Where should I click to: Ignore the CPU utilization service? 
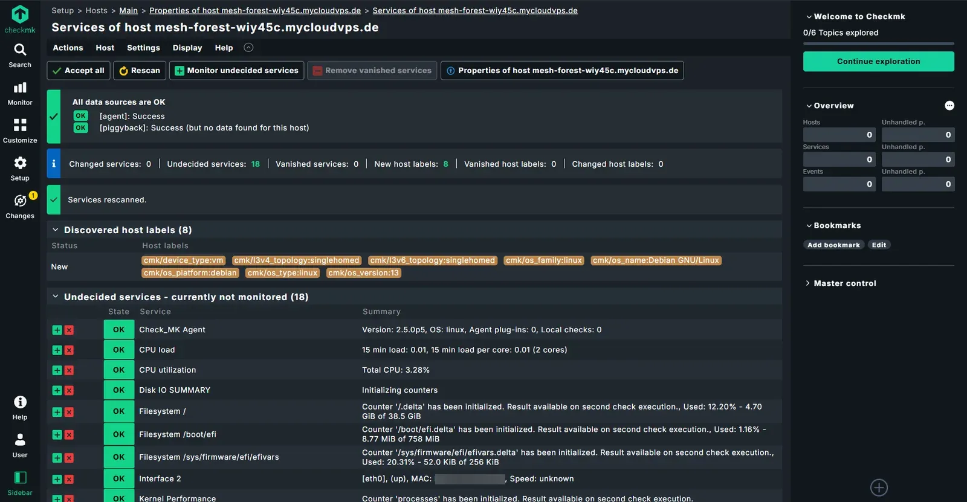pyautogui.click(x=69, y=370)
